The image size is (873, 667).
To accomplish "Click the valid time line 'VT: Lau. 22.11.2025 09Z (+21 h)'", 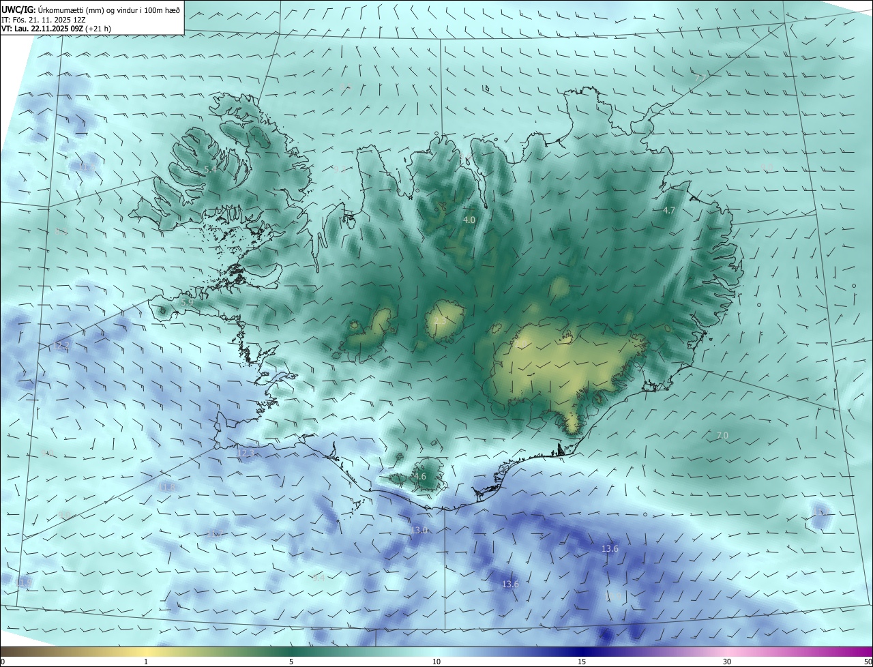I will 56,29.
